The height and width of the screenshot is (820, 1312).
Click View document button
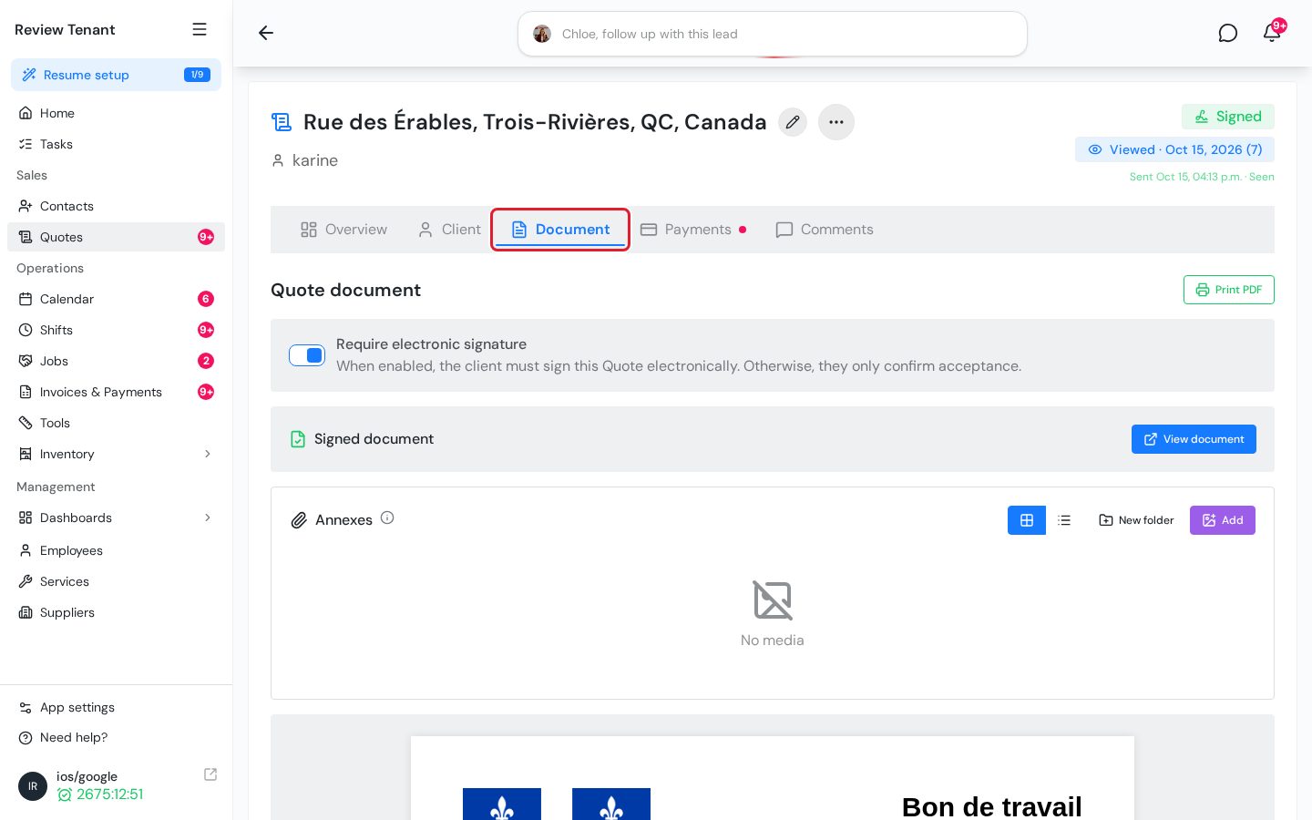point(1194,439)
